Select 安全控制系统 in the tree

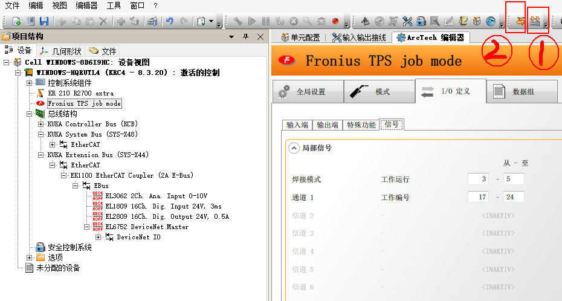point(69,247)
